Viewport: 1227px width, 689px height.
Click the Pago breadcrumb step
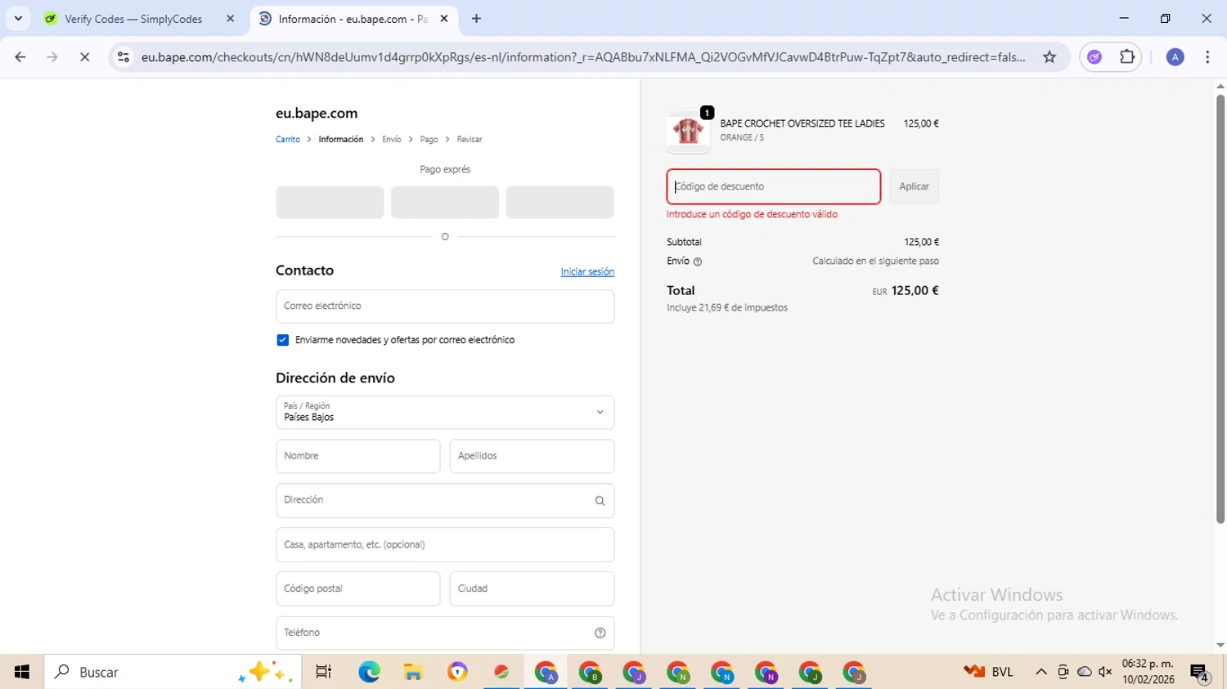pyautogui.click(x=429, y=140)
